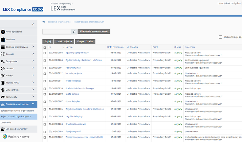The width and height of the screenshot is (242, 142).
Task: Select checkbox for row ZO/2022/0005
Action: pos(45,53)
